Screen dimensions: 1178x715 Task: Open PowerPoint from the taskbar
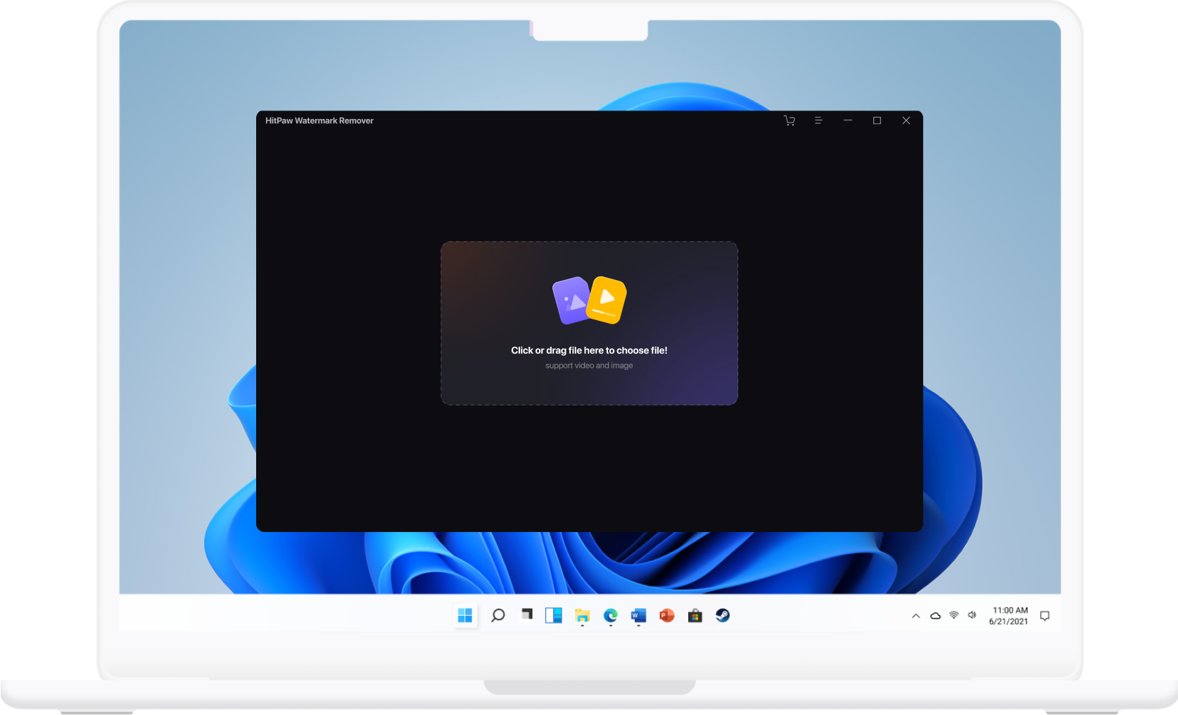[x=666, y=616]
